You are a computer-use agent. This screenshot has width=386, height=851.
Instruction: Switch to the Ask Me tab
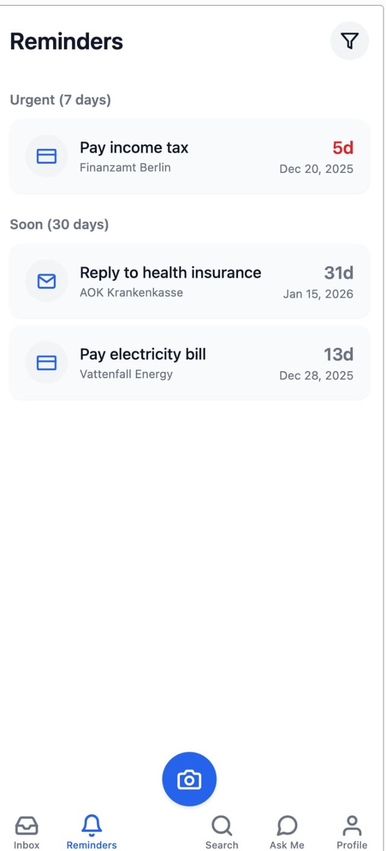(x=287, y=832)
